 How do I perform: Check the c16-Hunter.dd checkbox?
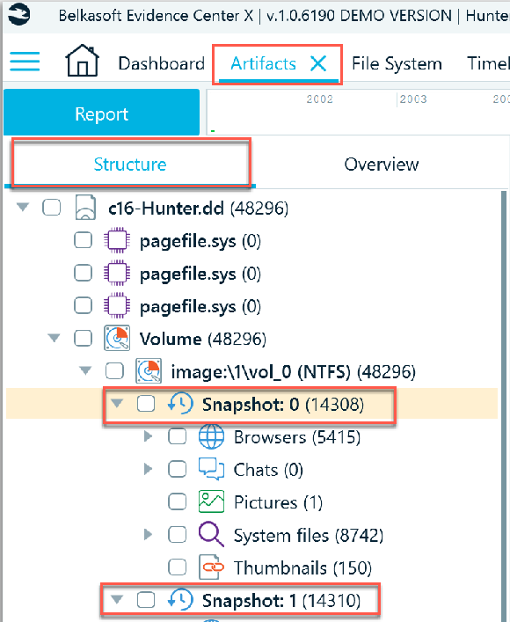(52, 208)
